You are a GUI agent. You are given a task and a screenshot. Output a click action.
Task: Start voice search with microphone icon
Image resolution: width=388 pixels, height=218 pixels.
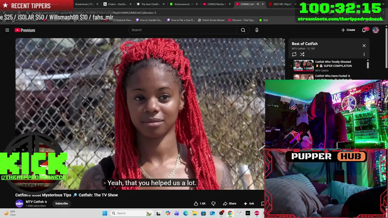tap(257, 30)
